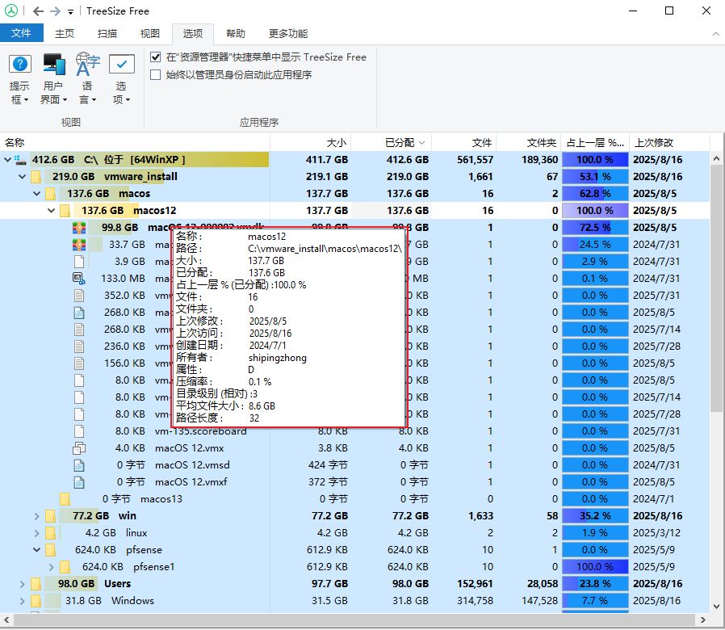Select the Users folder row

pyautogui.click(x=354, y=584)
